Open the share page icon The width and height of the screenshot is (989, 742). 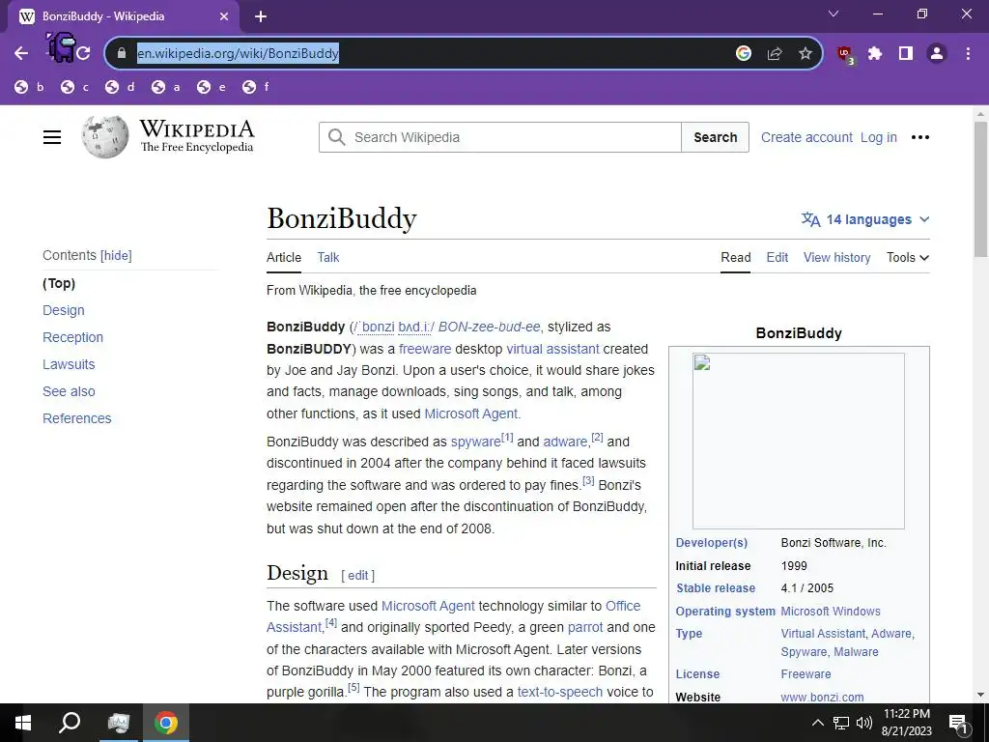775,53
